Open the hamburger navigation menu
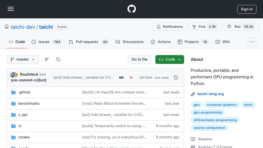Screen dimensions: 263x148 point(11,9)
